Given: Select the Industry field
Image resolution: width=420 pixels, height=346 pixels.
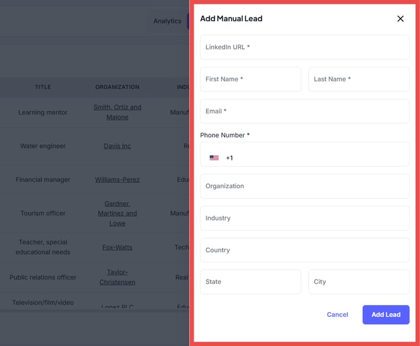Looking at the screenshot, I should pos(305,218).
